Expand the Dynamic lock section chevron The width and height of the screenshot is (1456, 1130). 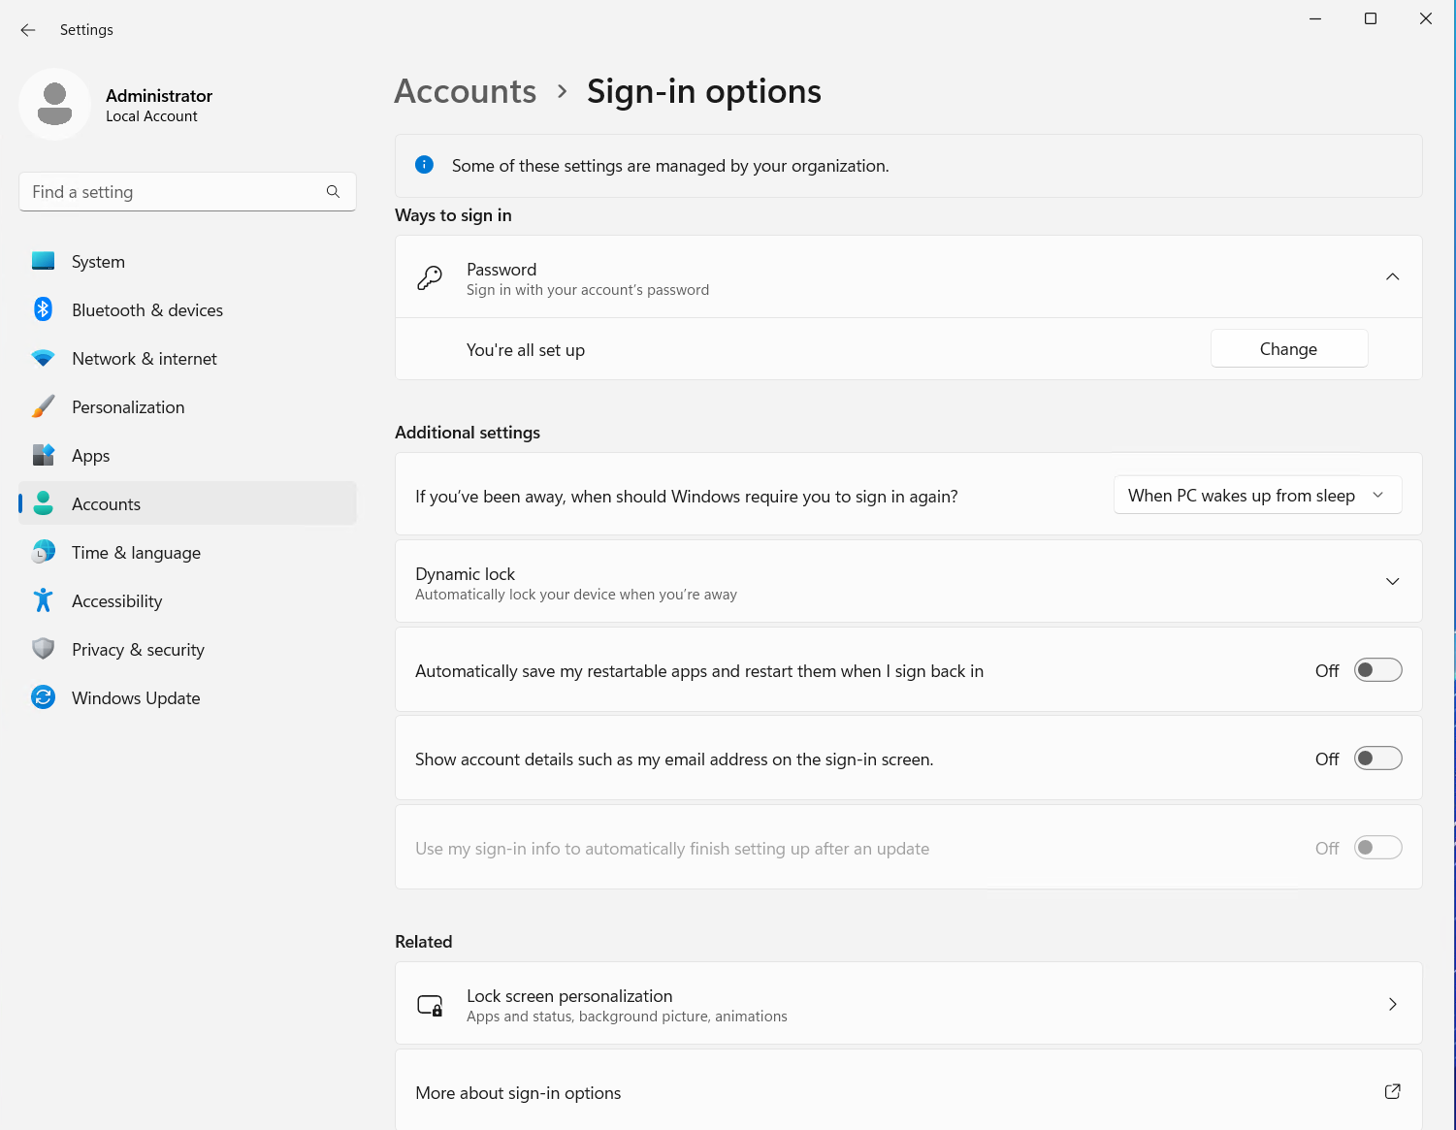1392,581
